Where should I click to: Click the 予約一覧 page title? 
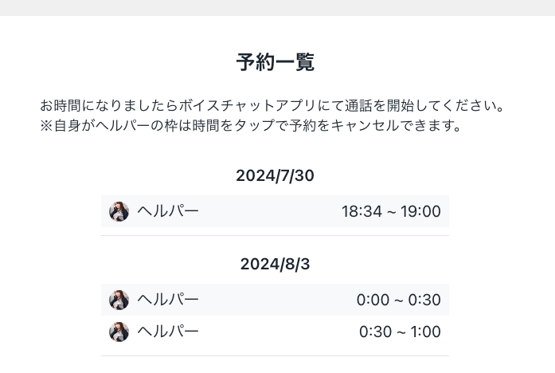pyautogui.click(x=276, y=62)
